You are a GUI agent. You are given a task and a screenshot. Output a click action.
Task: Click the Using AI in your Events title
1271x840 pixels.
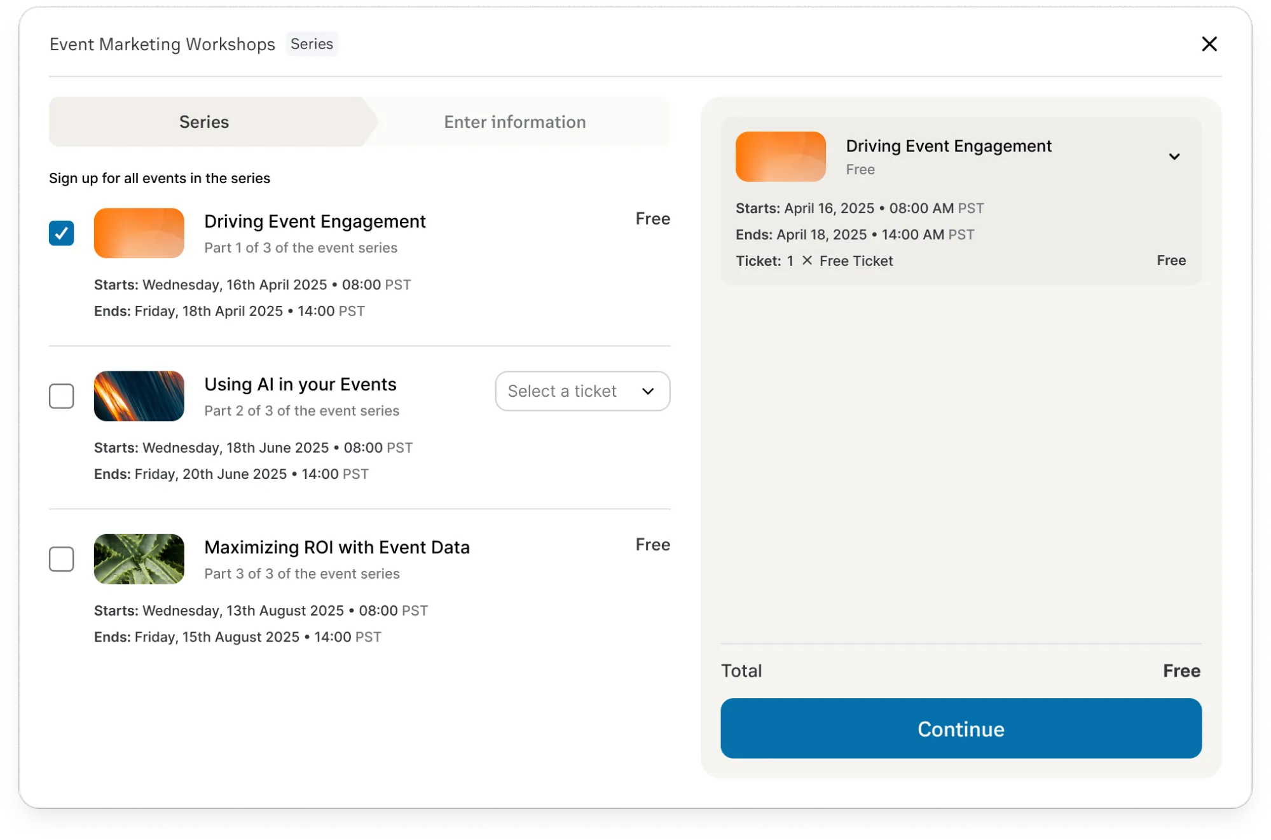(300, 384)
